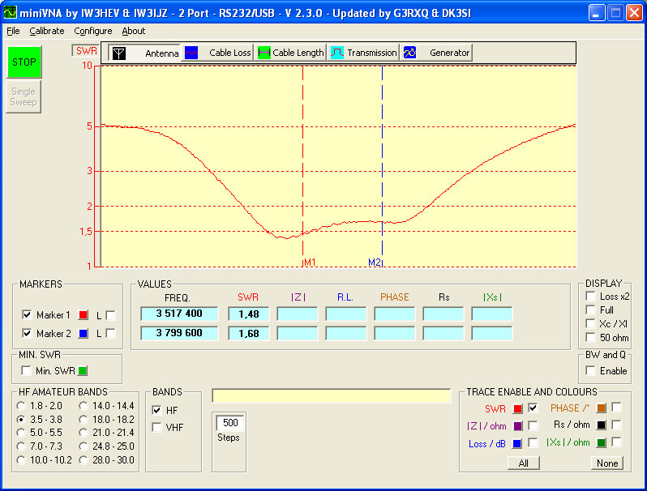This screenshot has width=647, height=491.
Task: Click the Steps input field
Action: (230, 423)
